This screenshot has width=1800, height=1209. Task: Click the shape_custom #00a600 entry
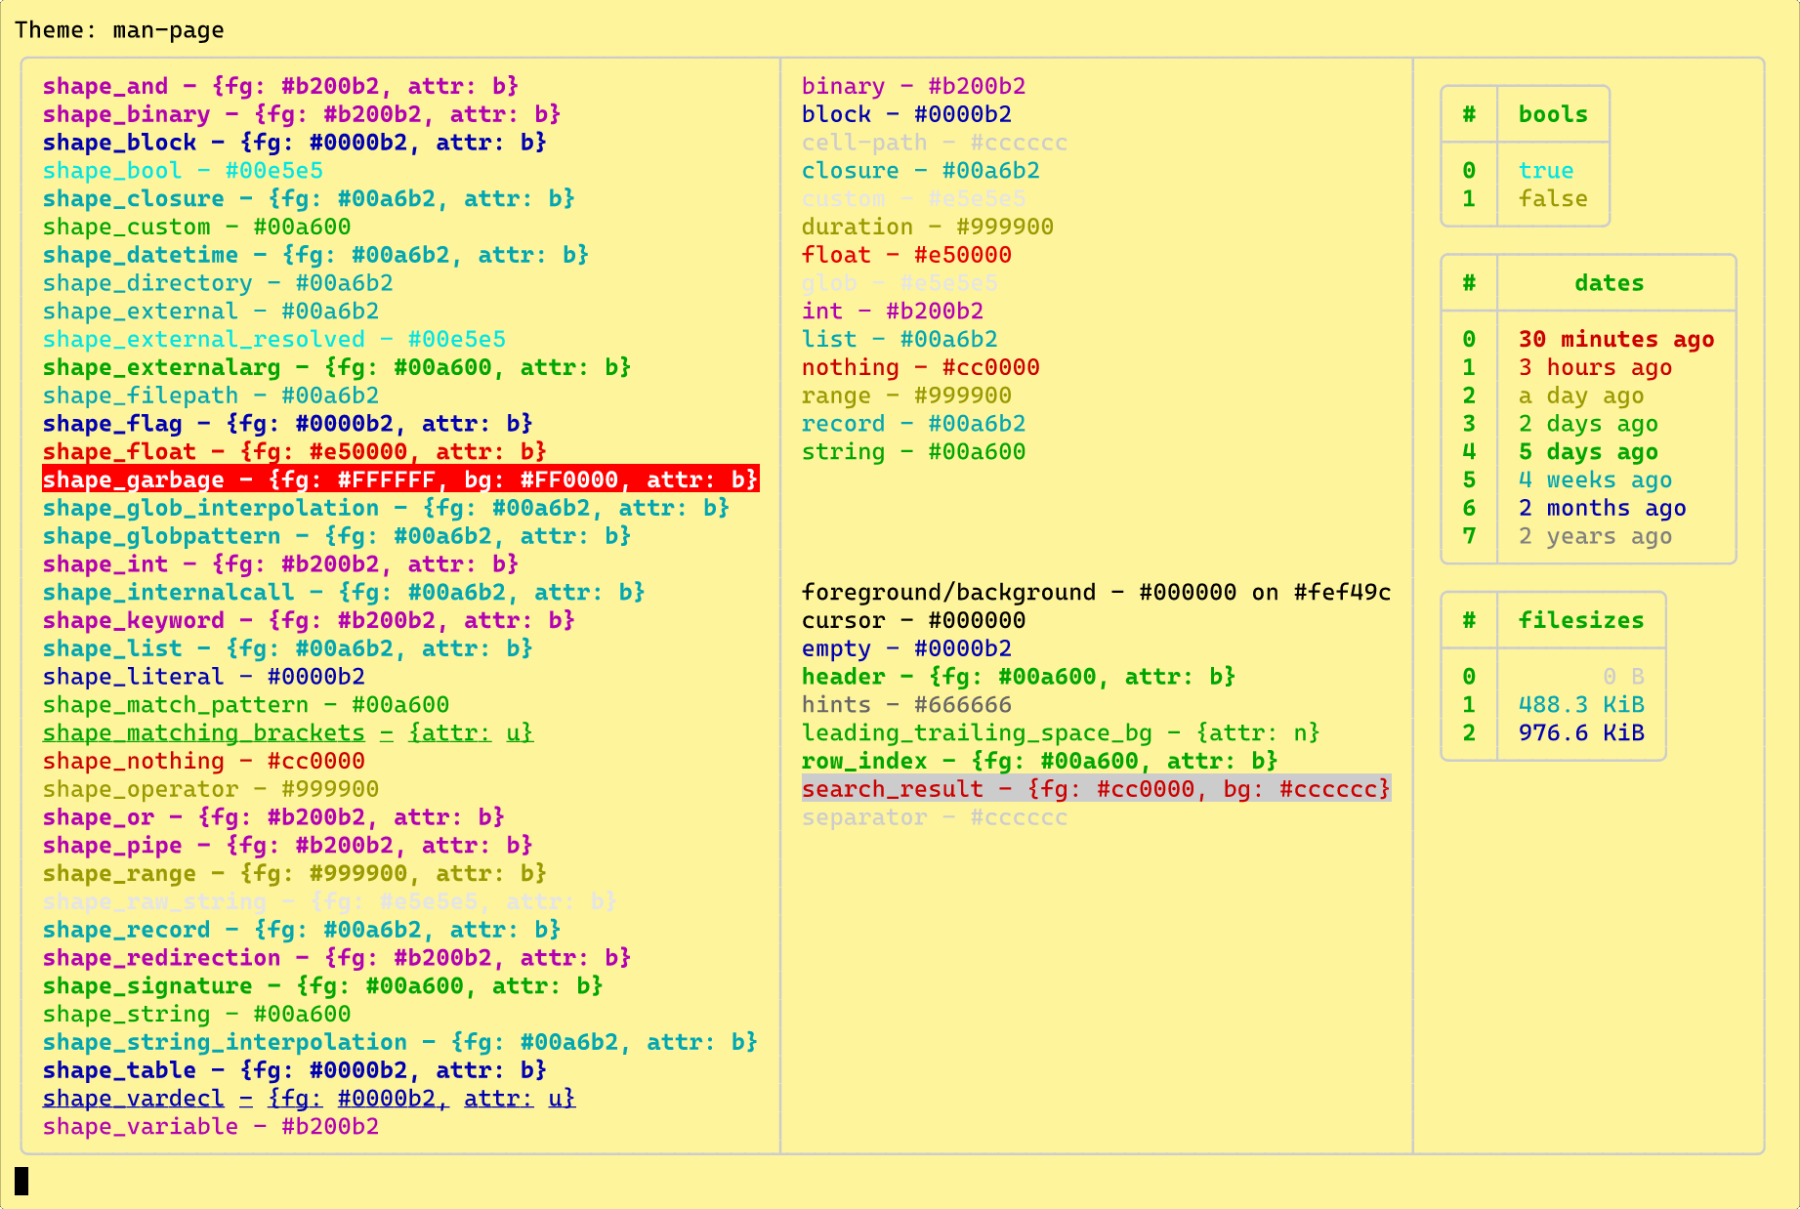[x=196, y=228]
